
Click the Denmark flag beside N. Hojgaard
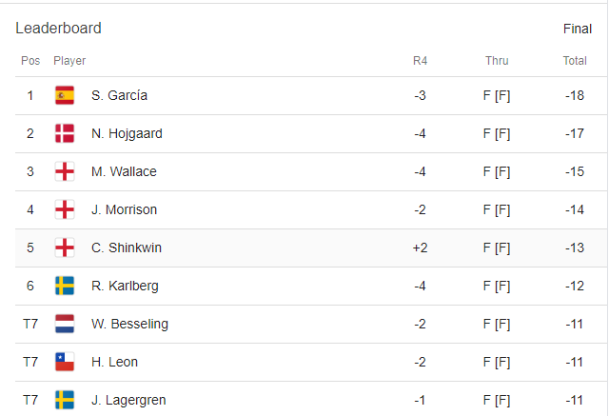point(65,133)
